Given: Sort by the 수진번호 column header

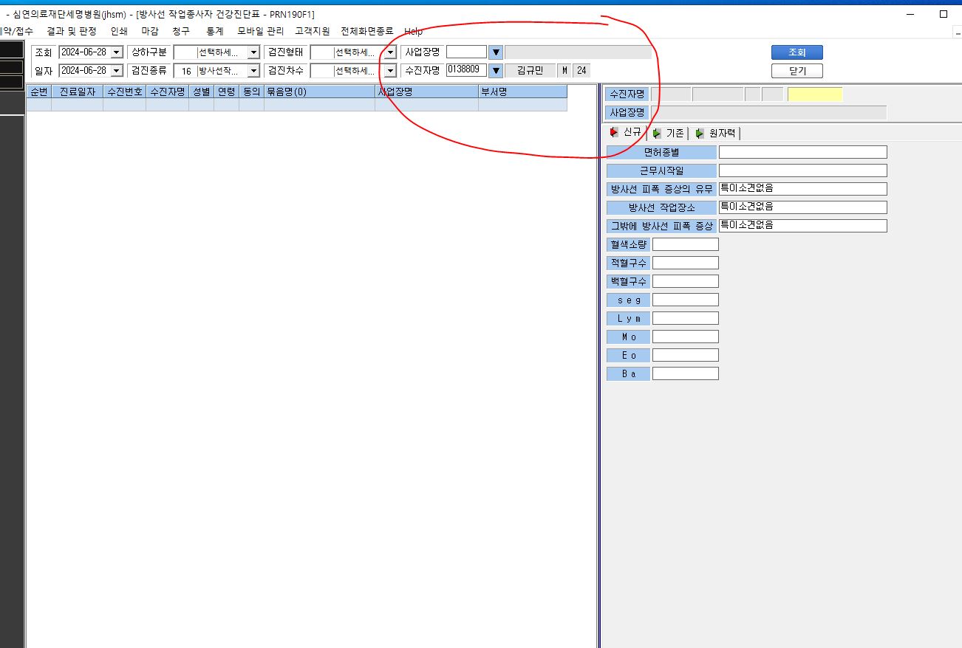Looking at the screenshot, I should click(124, 92).
